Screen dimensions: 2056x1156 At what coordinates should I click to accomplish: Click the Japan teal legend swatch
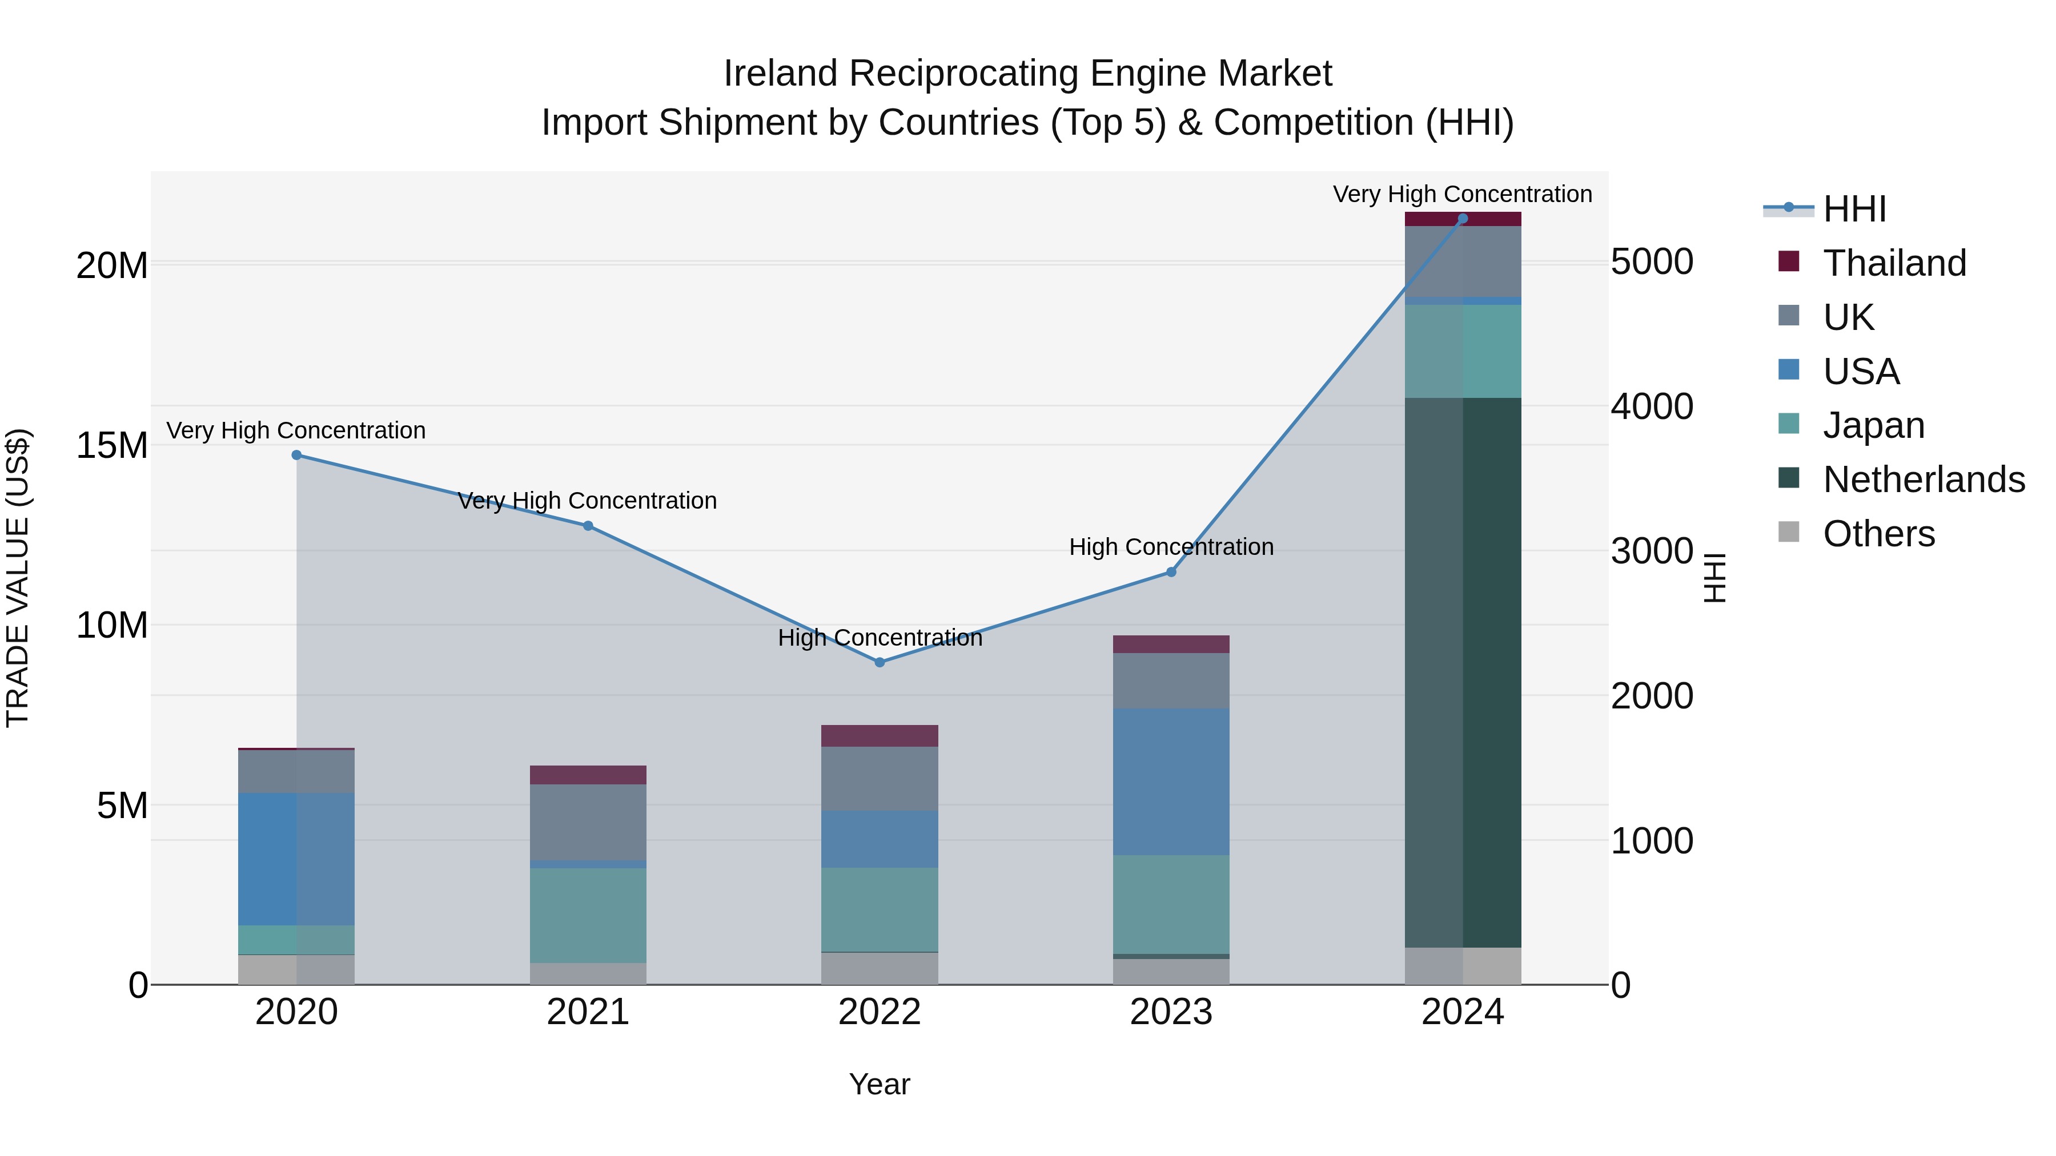coord(1789,424)
